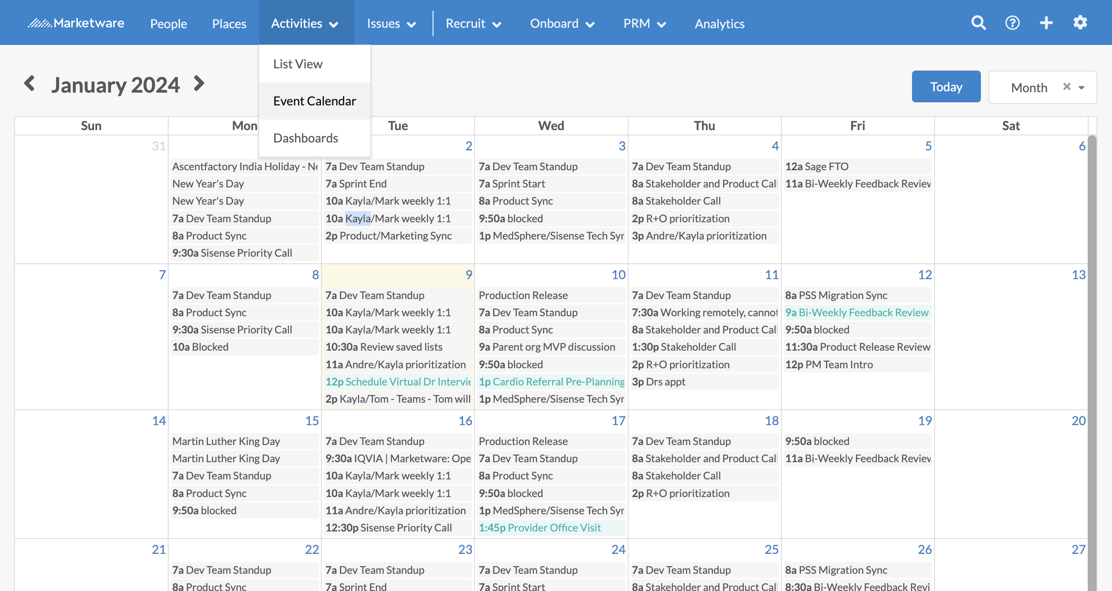This screenshot has height=591, width=1112.
Task: Open 7a Sprint End on January 2
Action: [x=398, y=183]
